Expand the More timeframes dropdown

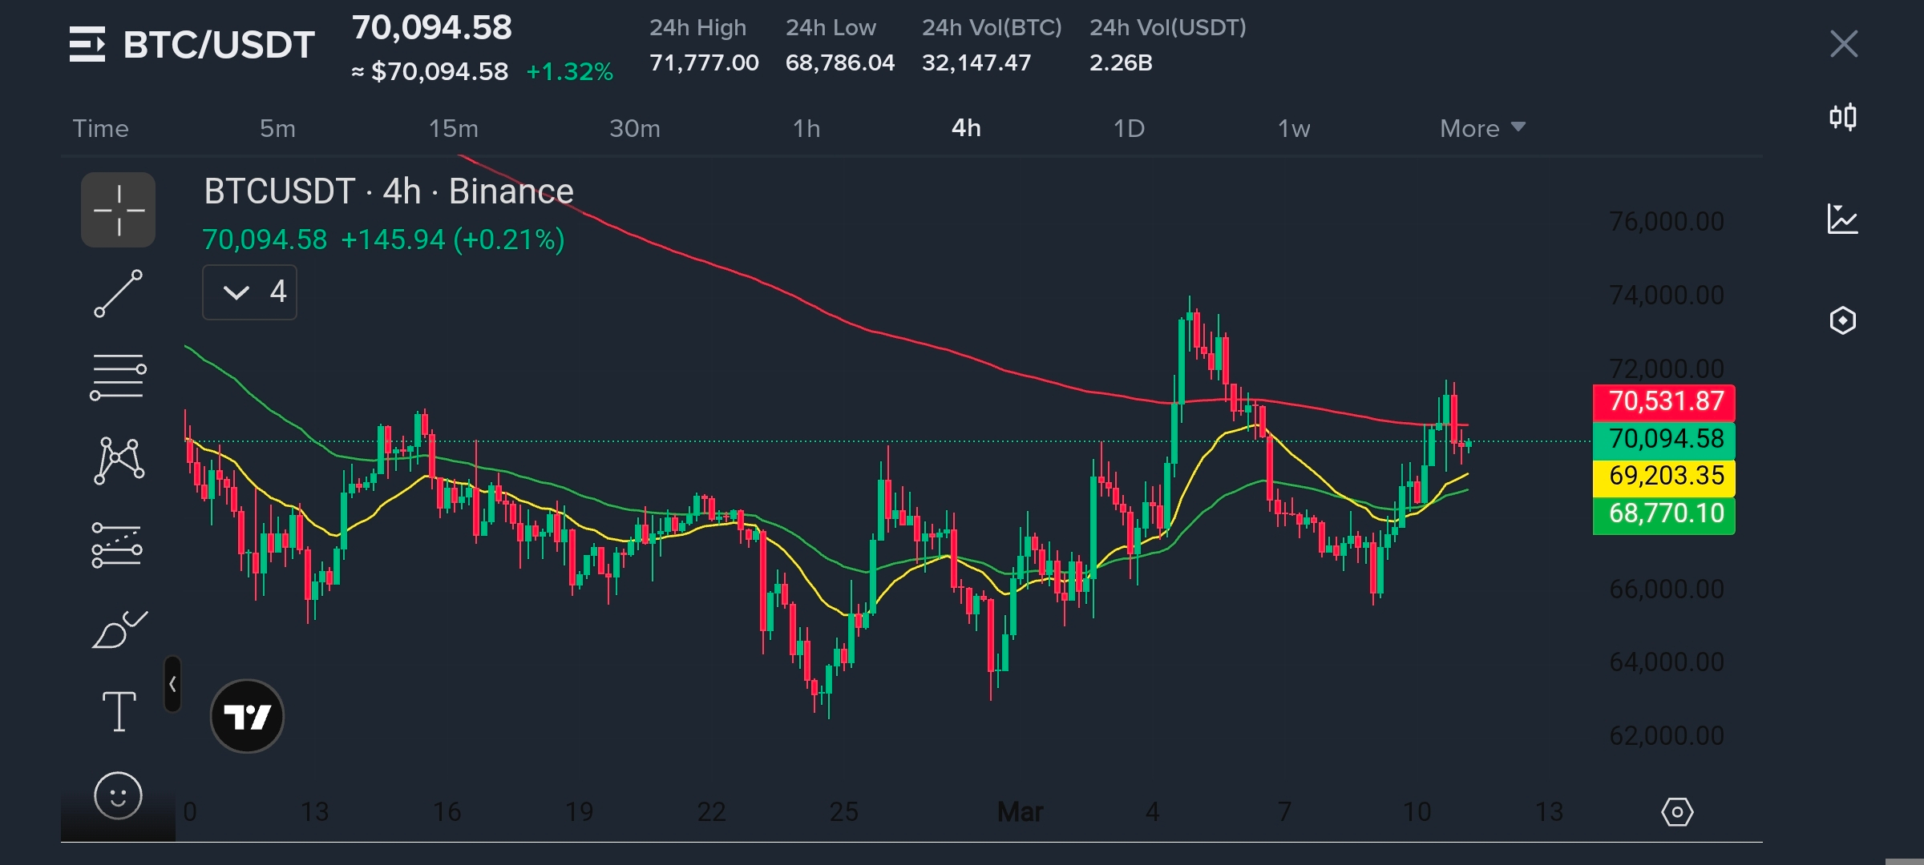pos(1481,128)
